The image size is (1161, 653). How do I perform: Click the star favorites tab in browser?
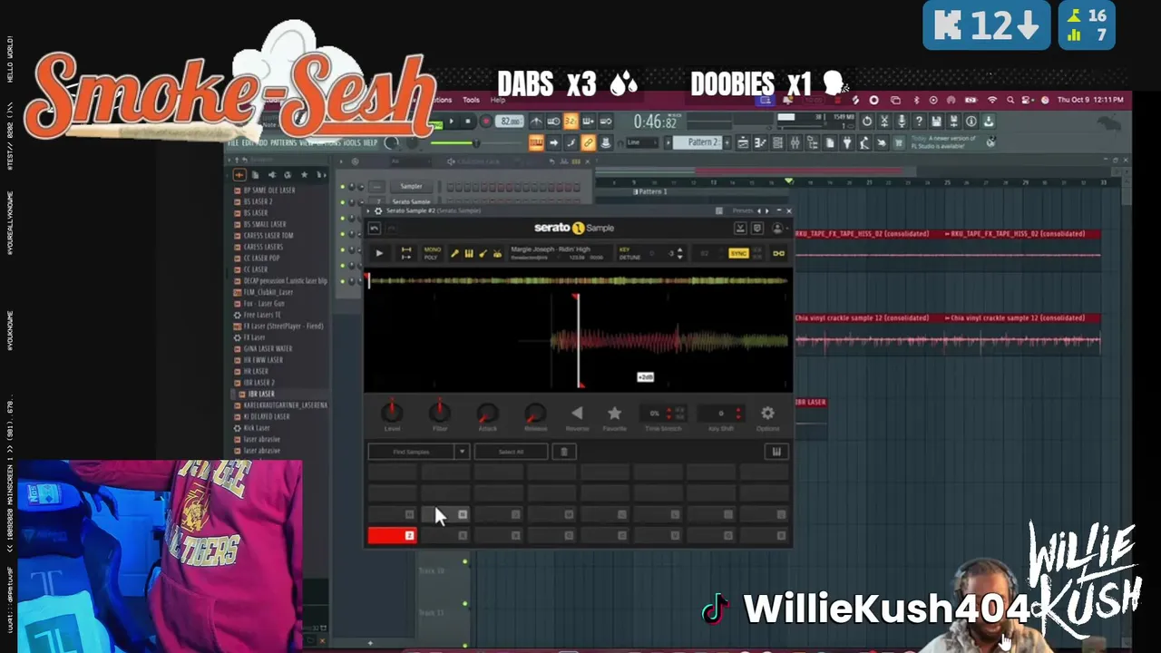pyautogui.click(x=304, y=174)
